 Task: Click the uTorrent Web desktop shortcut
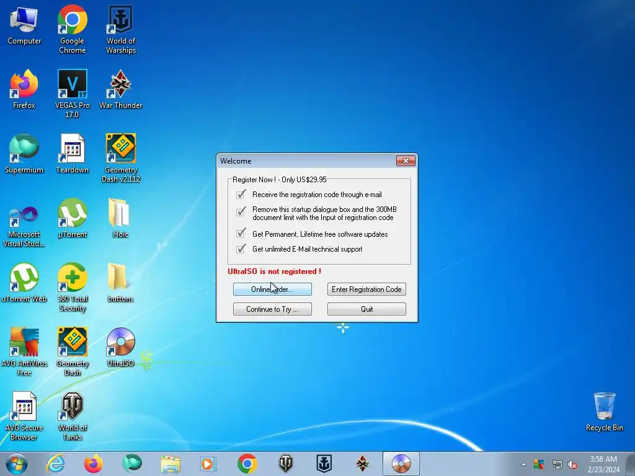click(24, 283)
